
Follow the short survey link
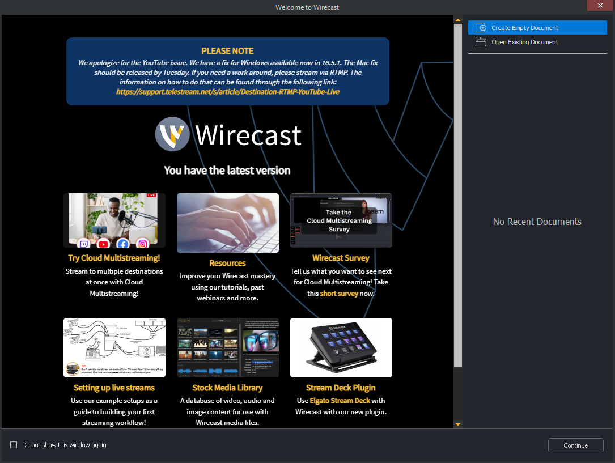pyautogui.click(x=340, y=293)
